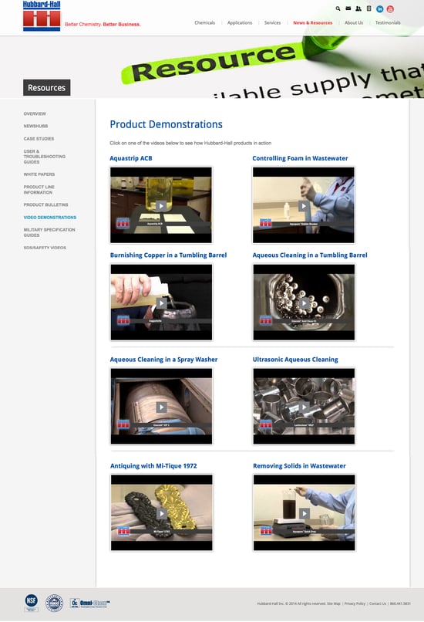Screen dimensions: 424x622
Task: Play Removing Solids in Wastewater video
Action: pos(305,513)
